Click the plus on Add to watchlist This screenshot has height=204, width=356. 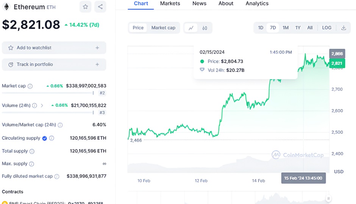[97, 48]
